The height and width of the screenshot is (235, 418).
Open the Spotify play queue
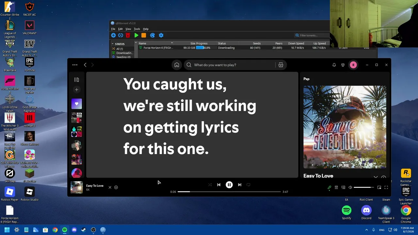336,187
